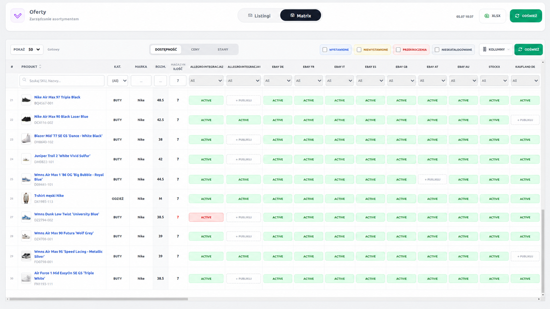The width and height of the screenshot is (550, 309).
Task: Click the Matrix tab grid icon
Action: tap(292, 15)
